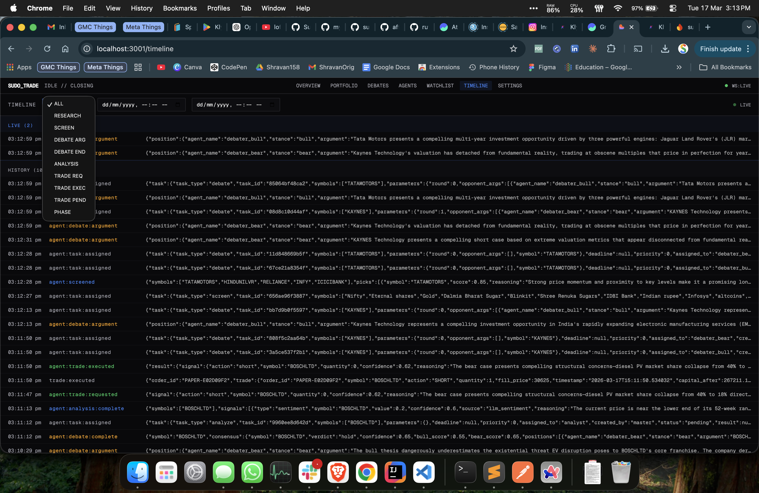Click the agent:trade:executed event row
Viewport: 759px width, 493px height.
pyautogui.click(x=379, y=366)
